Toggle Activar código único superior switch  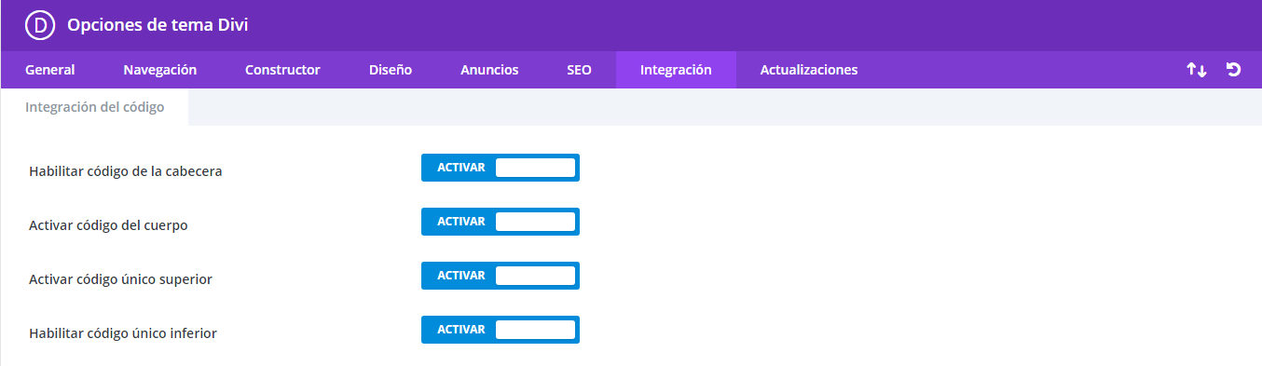tap(501, 276)
